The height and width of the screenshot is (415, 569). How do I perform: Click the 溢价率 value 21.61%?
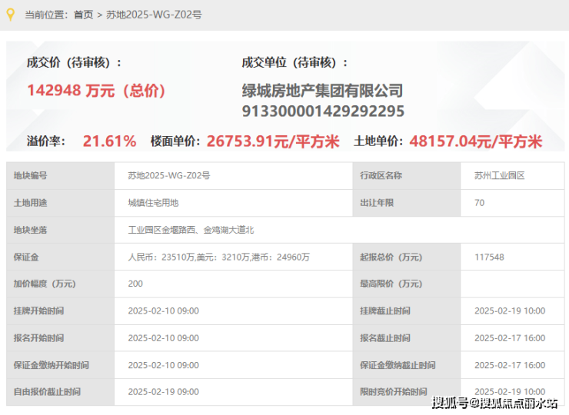[110, 141]
